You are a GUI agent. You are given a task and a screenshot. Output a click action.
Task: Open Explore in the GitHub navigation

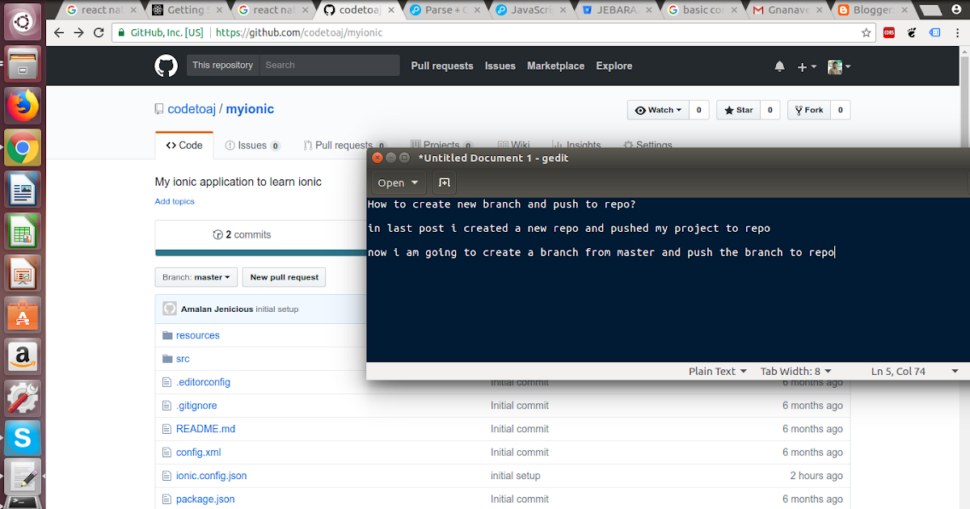point(614,66)
